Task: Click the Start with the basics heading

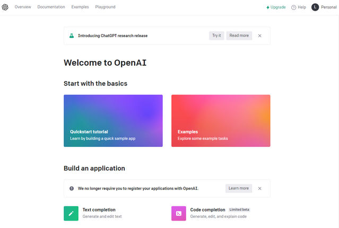Action: point(95,83)
